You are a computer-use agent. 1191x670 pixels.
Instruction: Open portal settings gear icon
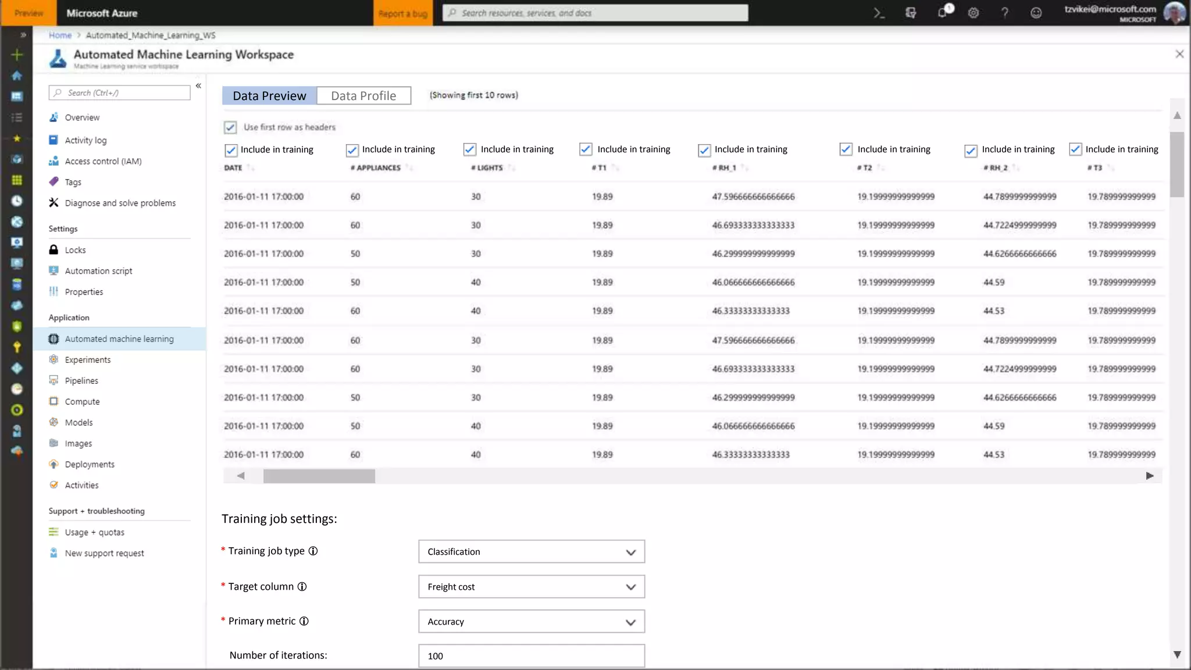(x=974, y=13)
